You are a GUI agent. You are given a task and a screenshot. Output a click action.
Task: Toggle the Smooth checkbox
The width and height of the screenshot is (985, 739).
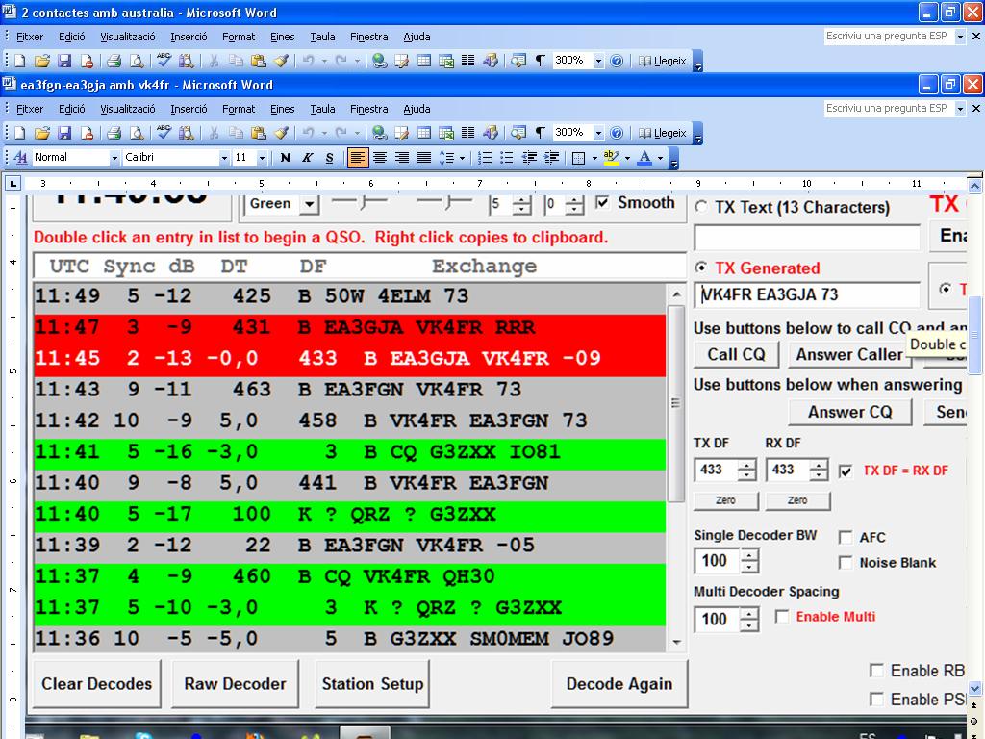(603, 202)
